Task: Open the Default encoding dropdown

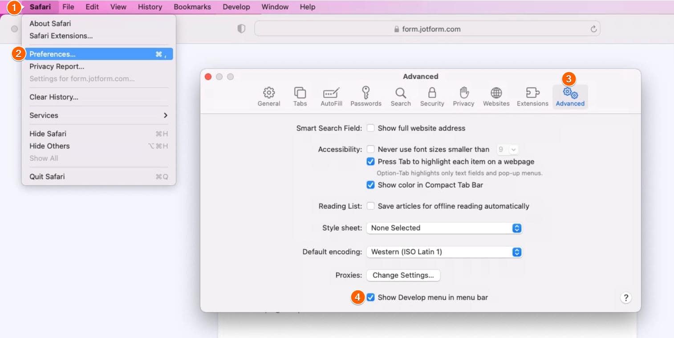Action: coord(444,252)
